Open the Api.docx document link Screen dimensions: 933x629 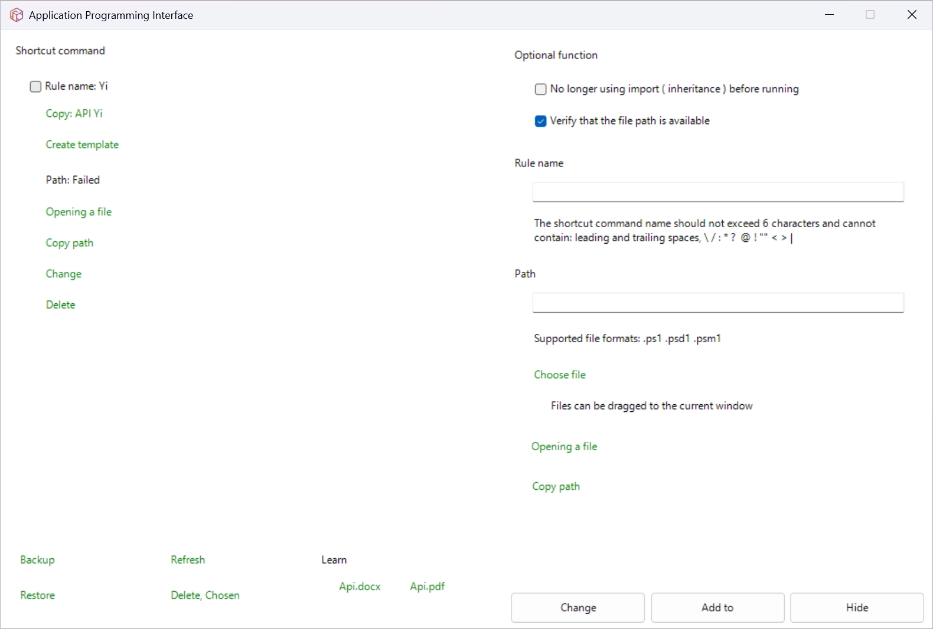point(360,586)
